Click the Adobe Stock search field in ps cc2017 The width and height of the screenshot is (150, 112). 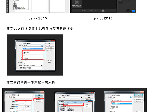click(x=90, y=11)
